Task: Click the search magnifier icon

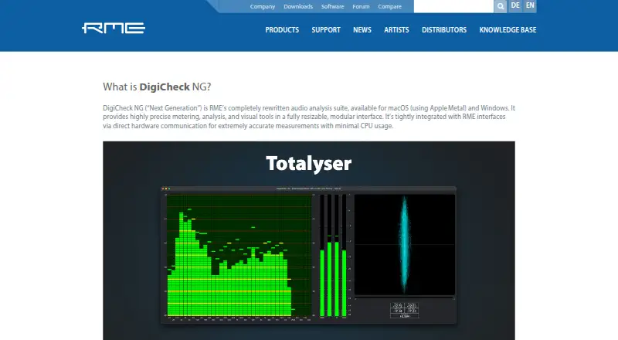Action: click(x=500, y=6)
